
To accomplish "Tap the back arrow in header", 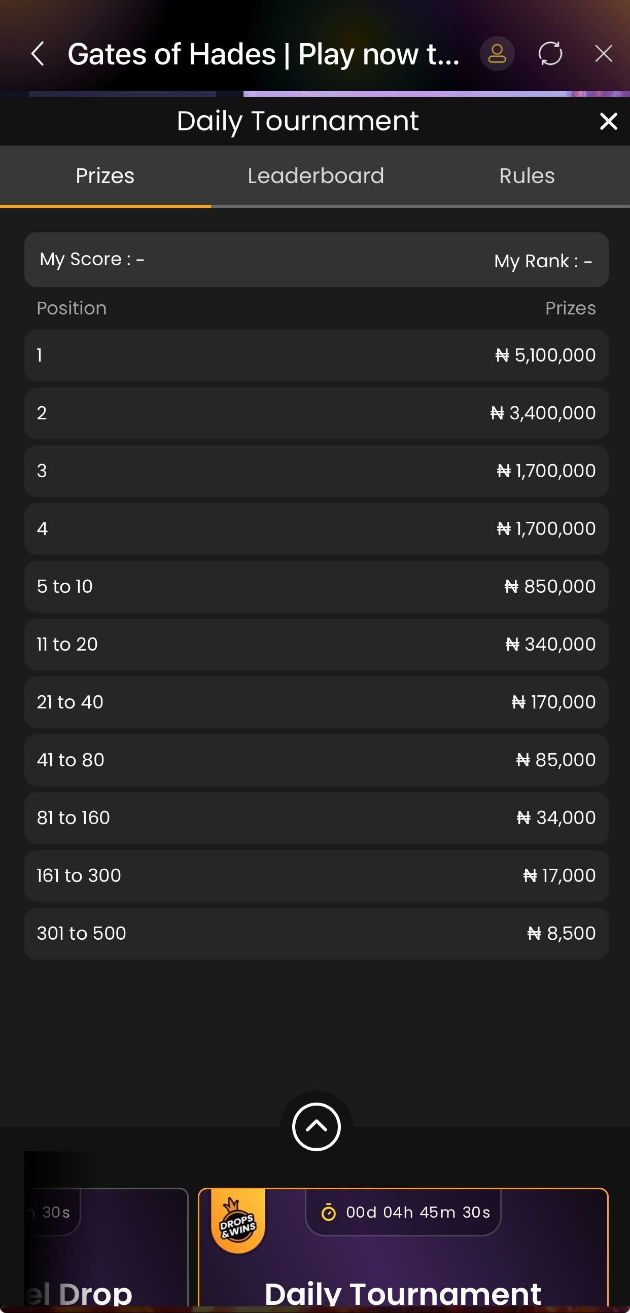I will pos(38,54).
